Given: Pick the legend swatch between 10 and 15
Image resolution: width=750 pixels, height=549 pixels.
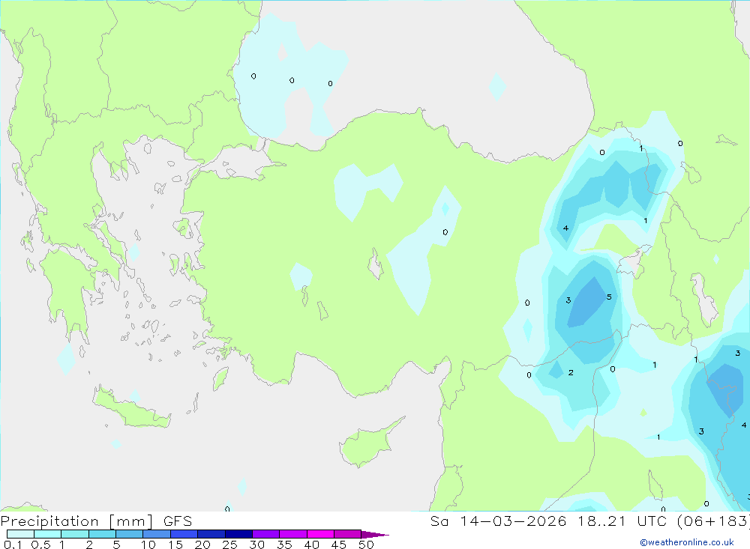Looking at the screenshot, I should coord(157,534).
